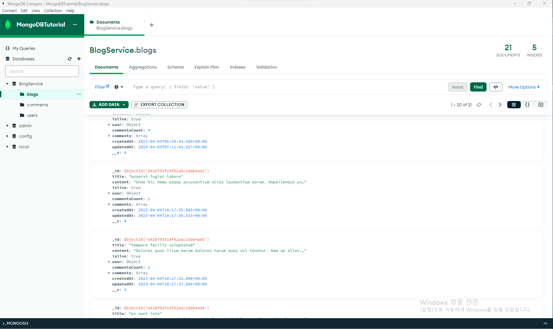Screen dimensions: 553x329
Task: Open the Connect menu
Action: click(9, 11)
